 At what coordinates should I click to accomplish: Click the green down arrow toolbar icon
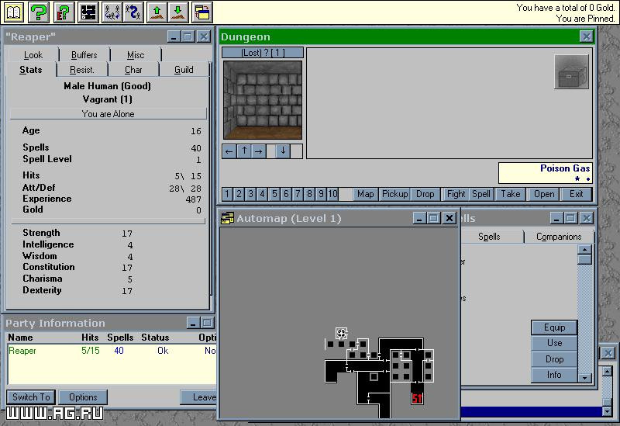click(178, 12)
